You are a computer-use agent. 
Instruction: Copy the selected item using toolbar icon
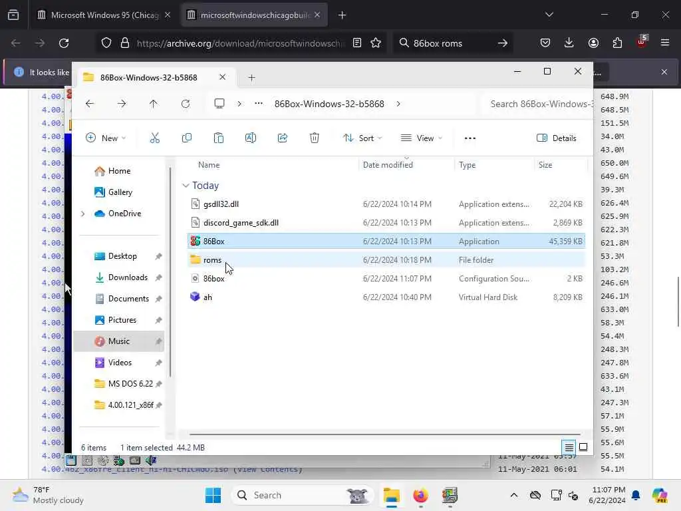coord(187,138)
